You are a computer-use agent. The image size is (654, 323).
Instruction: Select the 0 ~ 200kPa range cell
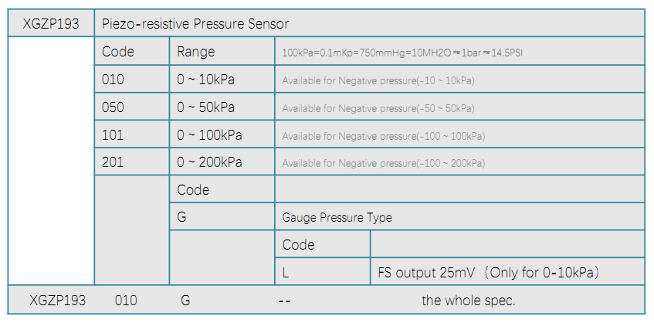(x=222, y=161)
